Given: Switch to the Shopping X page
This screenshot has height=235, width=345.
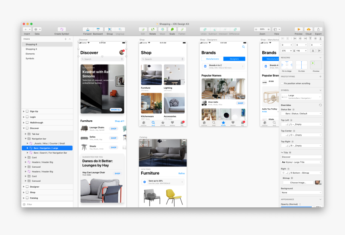Looking at the screenshot, I should coord(31,49).
